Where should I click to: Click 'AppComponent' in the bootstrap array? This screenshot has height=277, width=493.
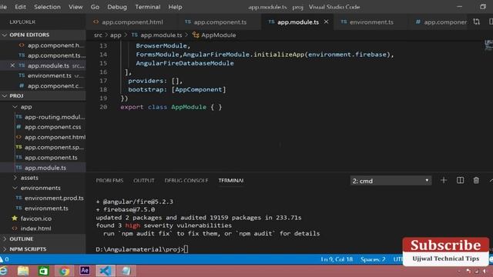(199, 89)
